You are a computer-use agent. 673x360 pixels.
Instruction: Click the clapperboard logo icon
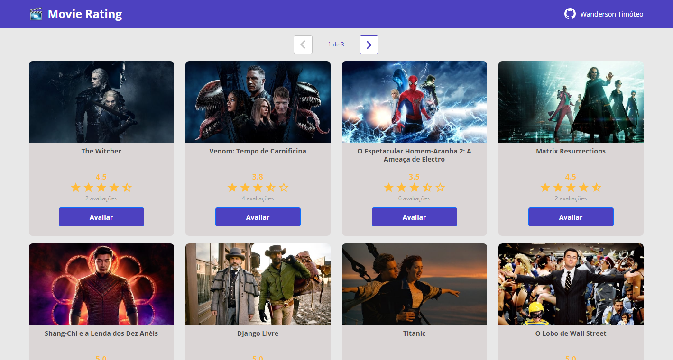[x=36, y=14]
